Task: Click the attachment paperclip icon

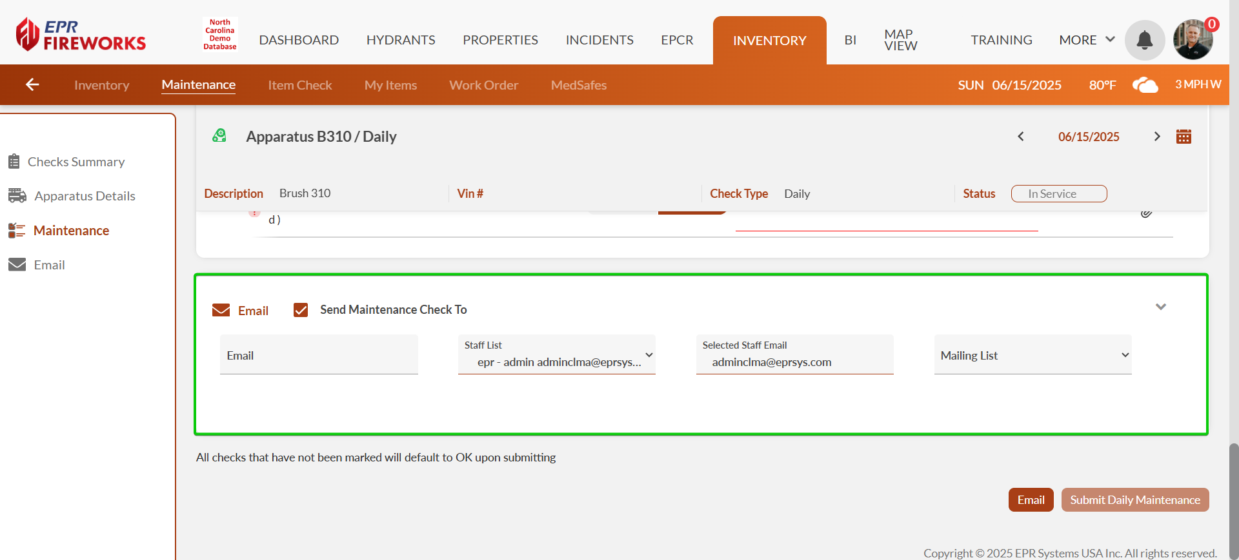Action: 1146,213
